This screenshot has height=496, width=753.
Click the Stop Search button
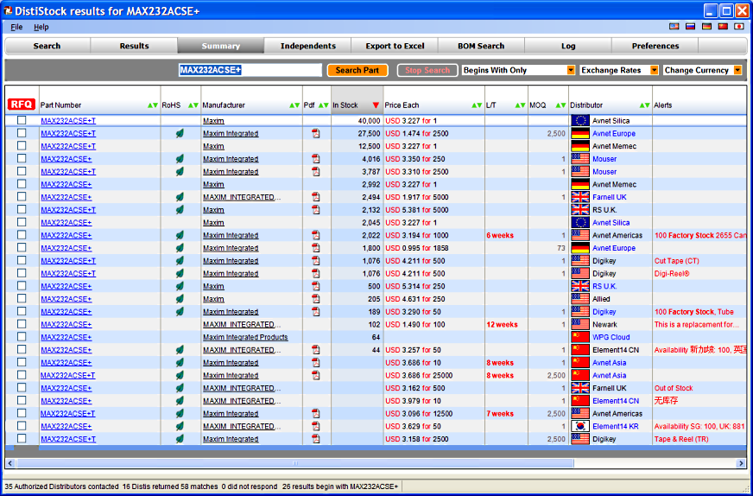click(427, 70)
